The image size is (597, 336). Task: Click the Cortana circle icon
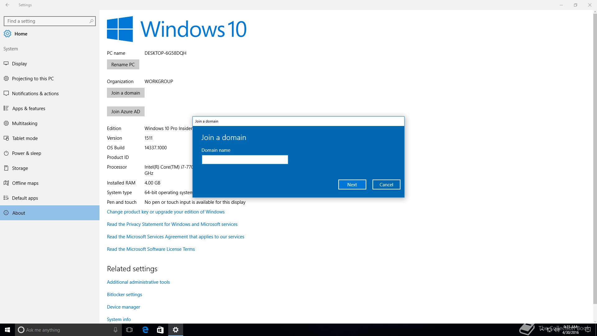(x=21, y=330)
